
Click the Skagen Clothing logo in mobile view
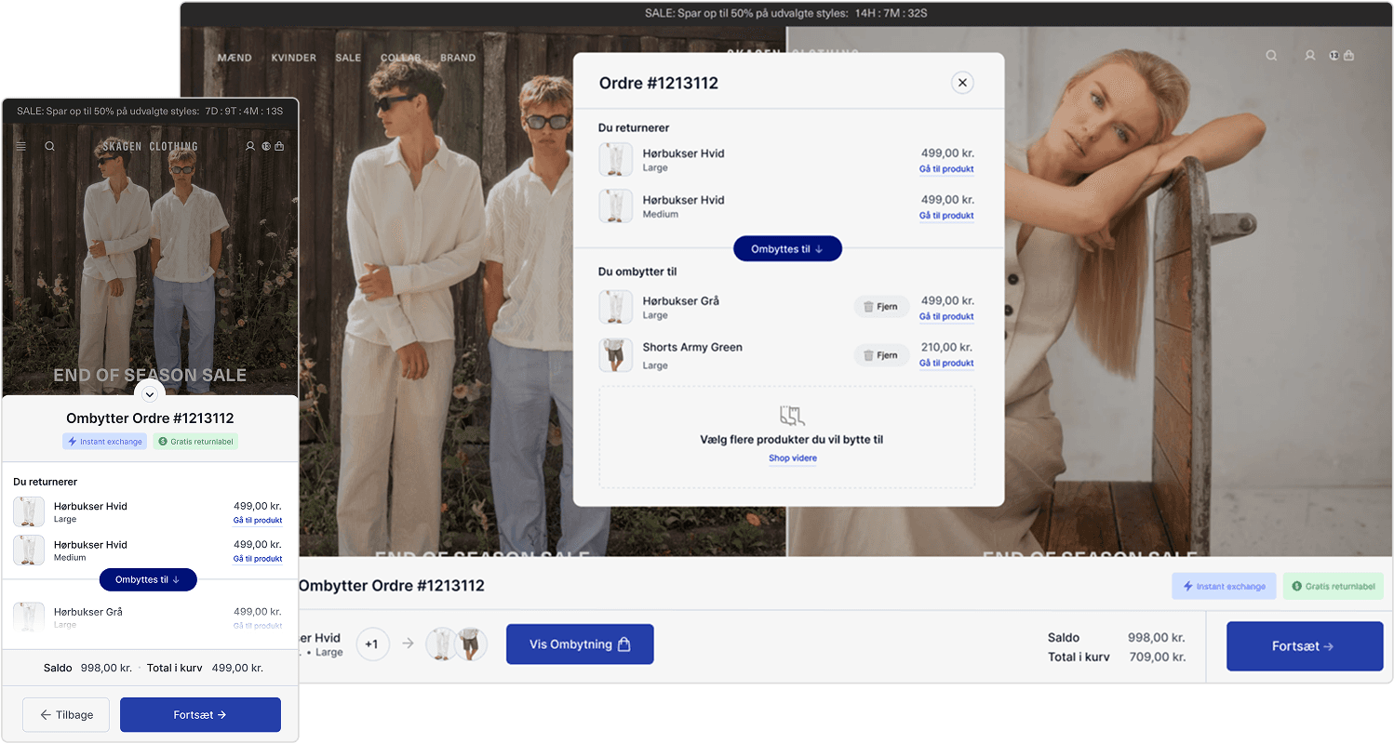pyautogui.click(x=151, y=146)
